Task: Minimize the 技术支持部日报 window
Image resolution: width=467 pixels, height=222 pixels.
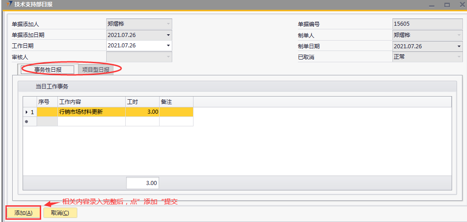Action: (433, 5)
